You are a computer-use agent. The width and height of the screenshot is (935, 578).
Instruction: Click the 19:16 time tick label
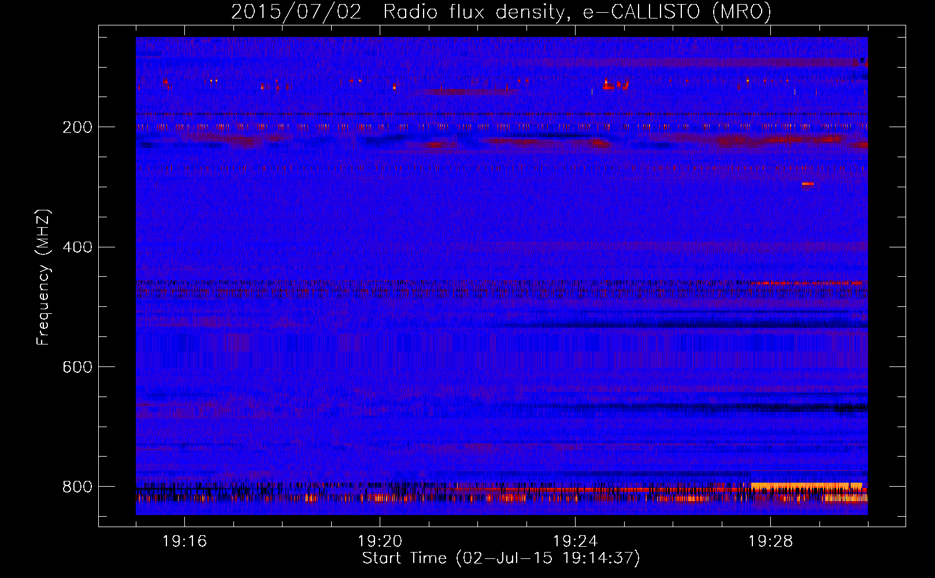click(184, 542)
